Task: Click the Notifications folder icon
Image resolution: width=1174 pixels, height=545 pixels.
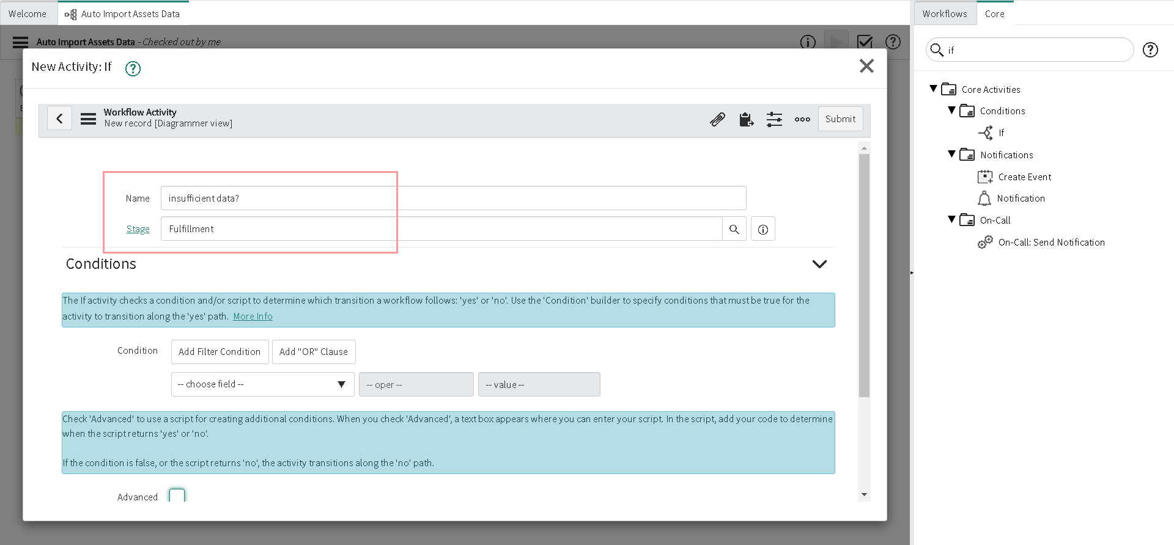Action: coord(967,155)
